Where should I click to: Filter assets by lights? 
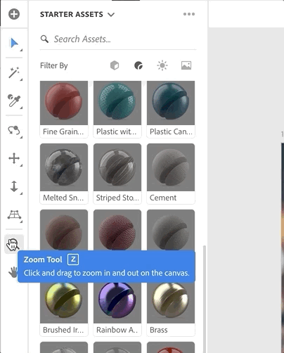tap(162, 65)
